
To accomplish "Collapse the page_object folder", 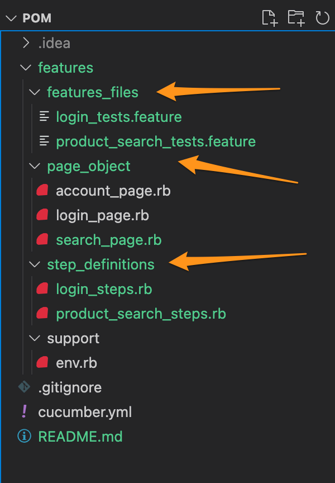I will pos(35,166).
